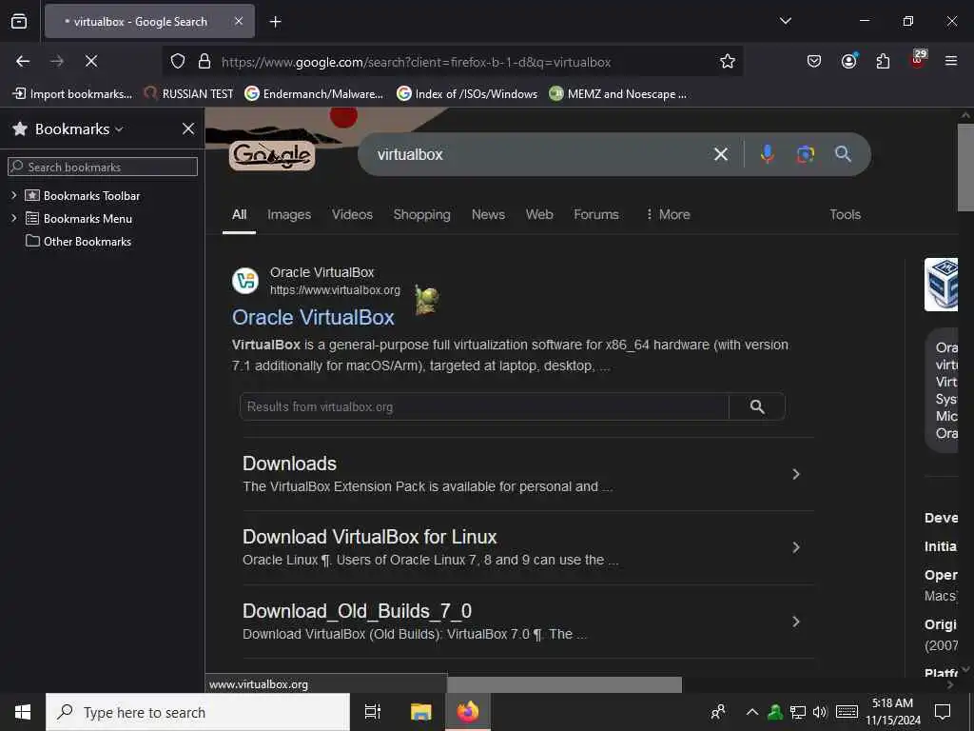
Task: Click Type here to search box
Action: pyautogui.click(x=198, y=712)
